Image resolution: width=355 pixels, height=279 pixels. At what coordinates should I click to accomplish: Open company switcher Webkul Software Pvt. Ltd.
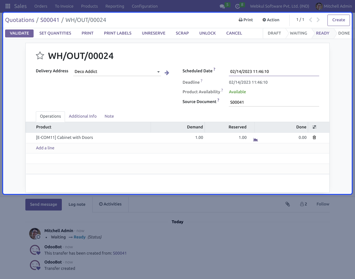pos(279,6)
